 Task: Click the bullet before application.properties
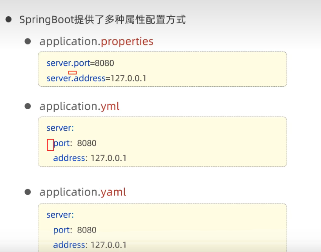28,41
